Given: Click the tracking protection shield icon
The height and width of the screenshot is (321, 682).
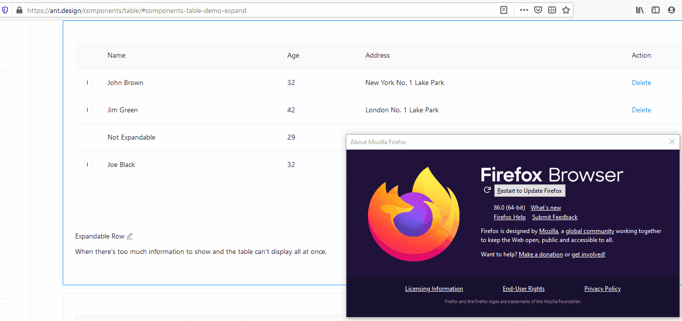Looking at the screenshot, I should coord(5,10).
